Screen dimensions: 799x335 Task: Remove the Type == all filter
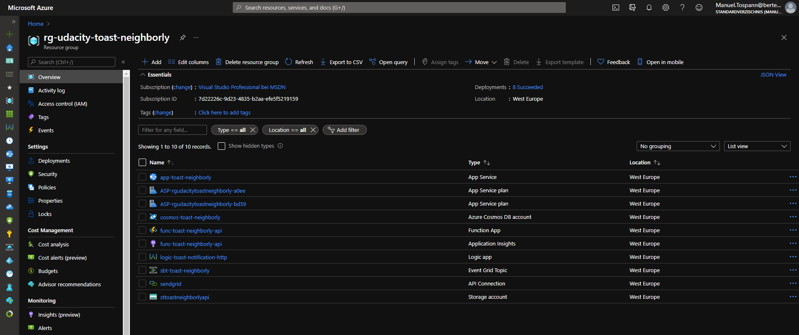click(253, 130)
